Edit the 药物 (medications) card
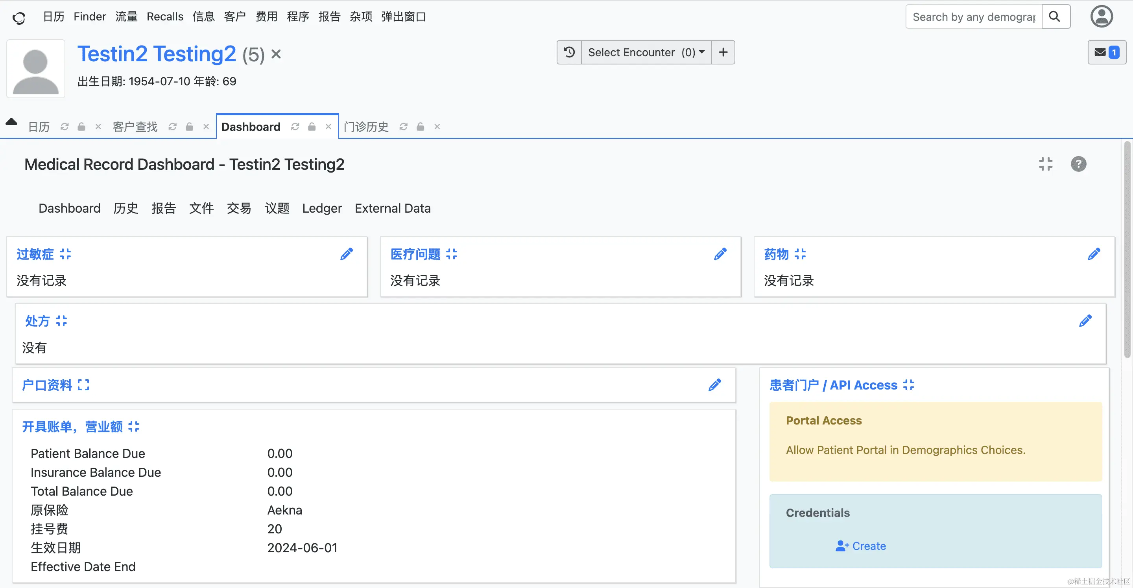1133x588 pixels. point(1094,254)
